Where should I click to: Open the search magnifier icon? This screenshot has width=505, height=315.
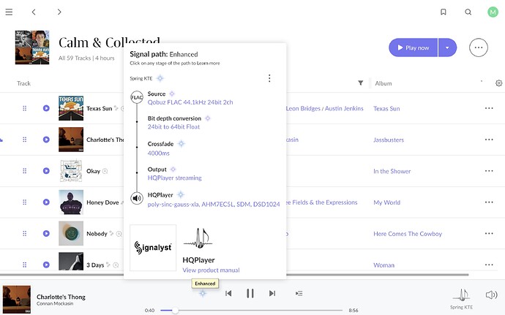(468, 12)
